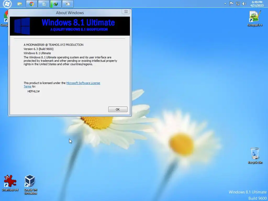The width and height of the screenshot is (268, 201).
Task: Open the Start menu orb
Action: click(7, 4)
